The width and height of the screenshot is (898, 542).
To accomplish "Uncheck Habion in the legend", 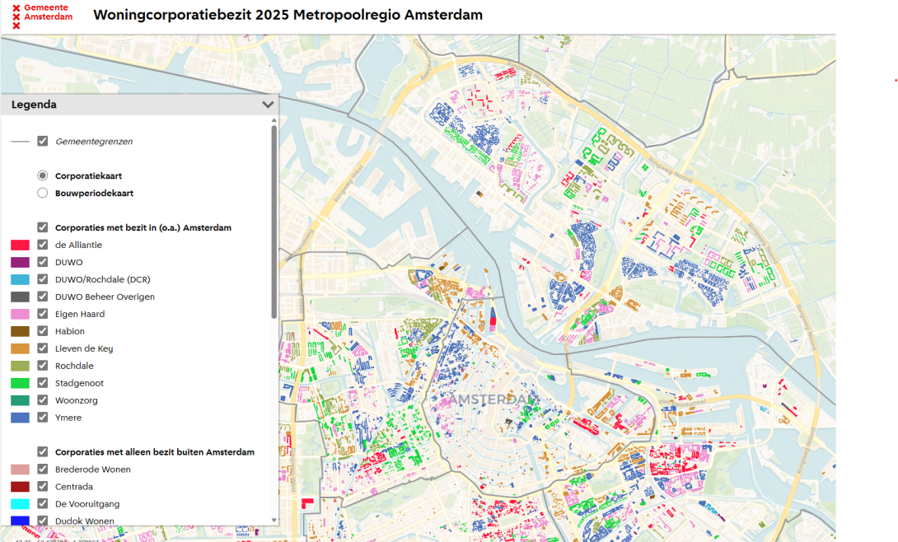I will tap(42, 331).
